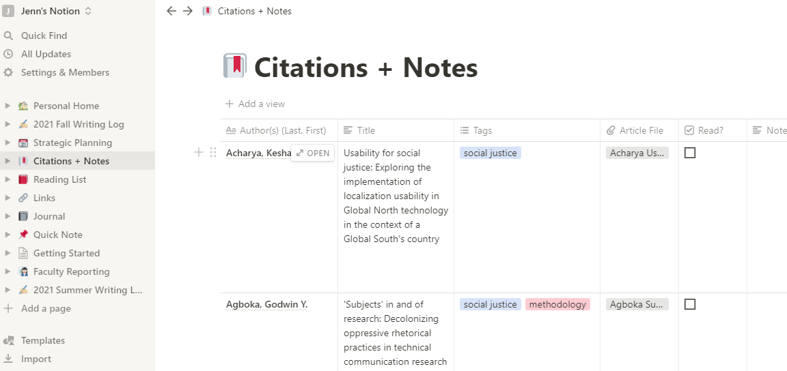Click the Getting Started document icon
Image resolution: width=787 pixels, height=371 pixels.
[23, 253]
